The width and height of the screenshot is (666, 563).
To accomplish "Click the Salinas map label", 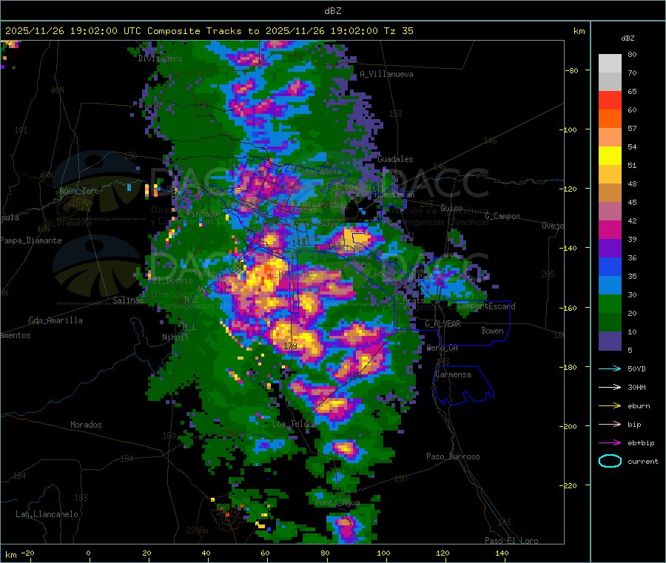I will tap(128, 300).
